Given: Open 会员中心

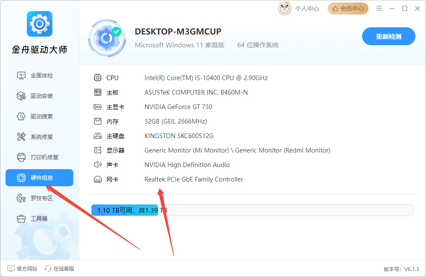Looking at the screenshot, I should (x=348, y=9).
